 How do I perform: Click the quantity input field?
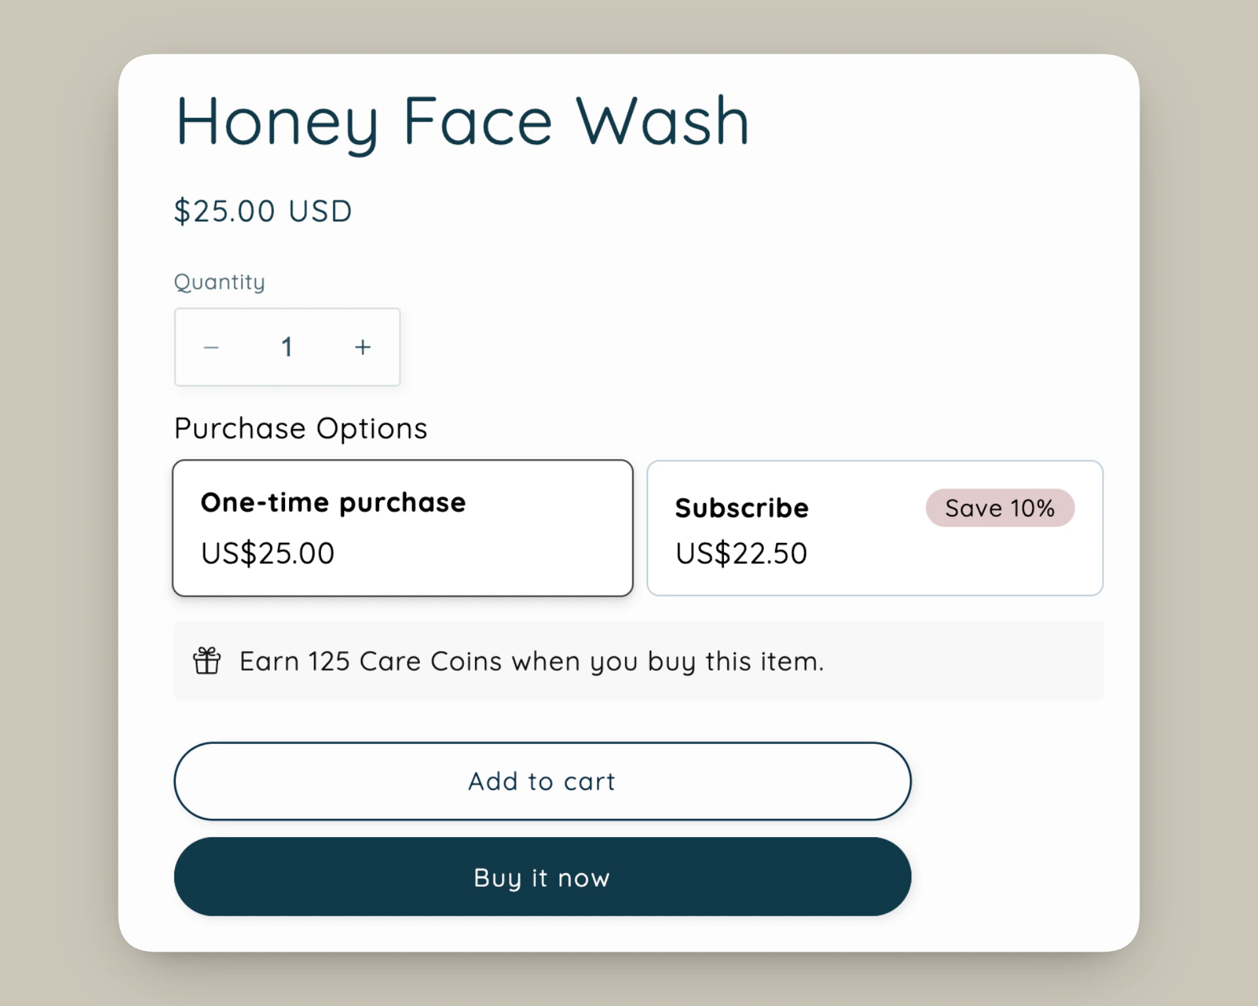click(x=287, y=347)
